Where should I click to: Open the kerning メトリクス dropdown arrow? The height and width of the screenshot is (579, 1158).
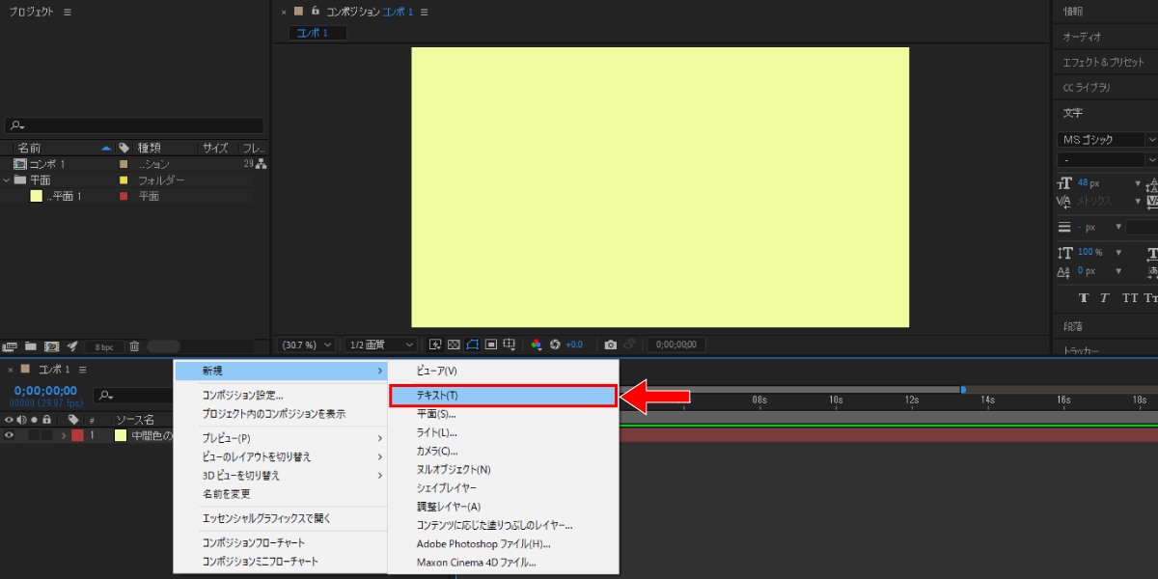coord(1139,201)
